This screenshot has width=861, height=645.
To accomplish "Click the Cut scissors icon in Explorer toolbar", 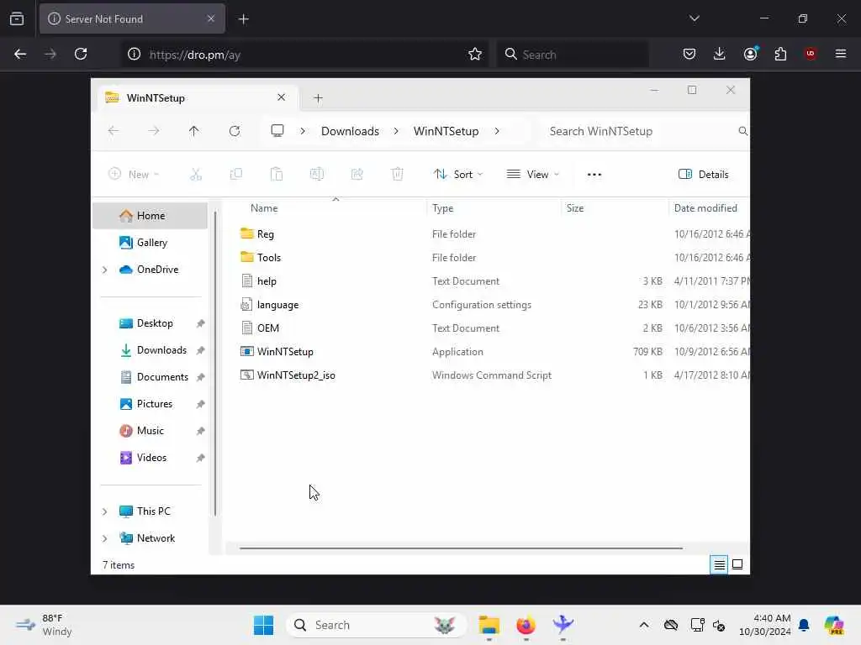I will 195,175.
